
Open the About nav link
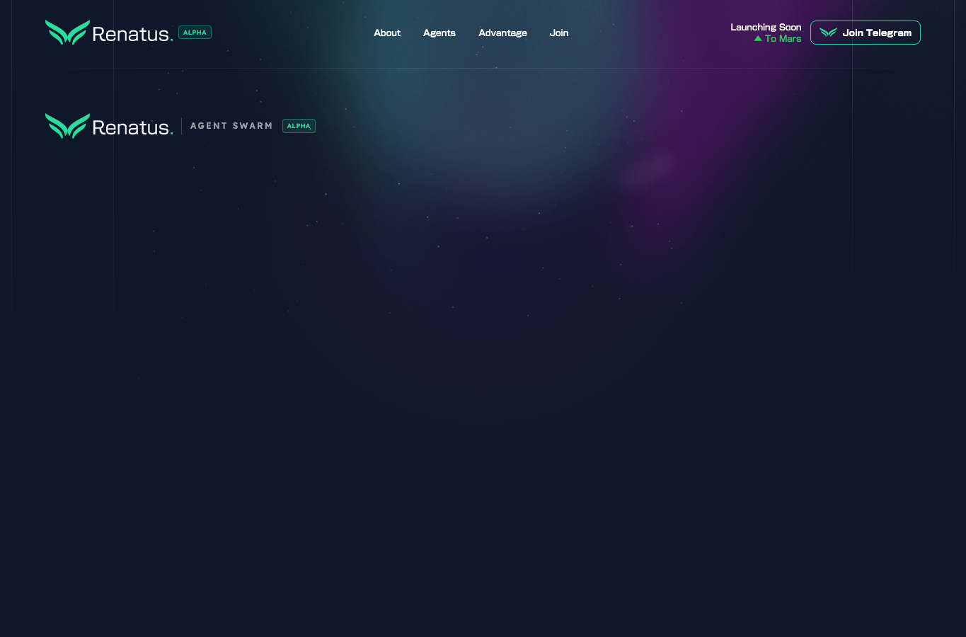[x=387, y=33]
